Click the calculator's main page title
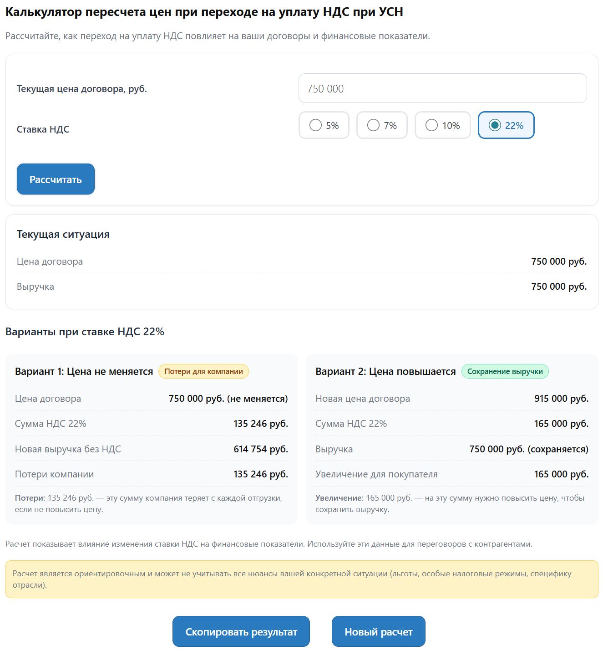The image size is (603, 656). 204,12
